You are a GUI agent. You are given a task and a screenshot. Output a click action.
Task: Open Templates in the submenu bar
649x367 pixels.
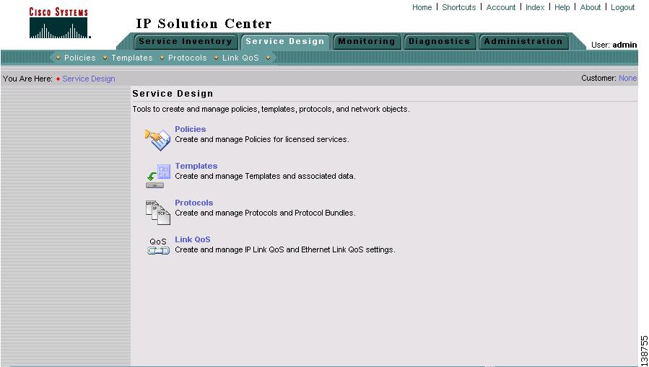coord(132,58)
